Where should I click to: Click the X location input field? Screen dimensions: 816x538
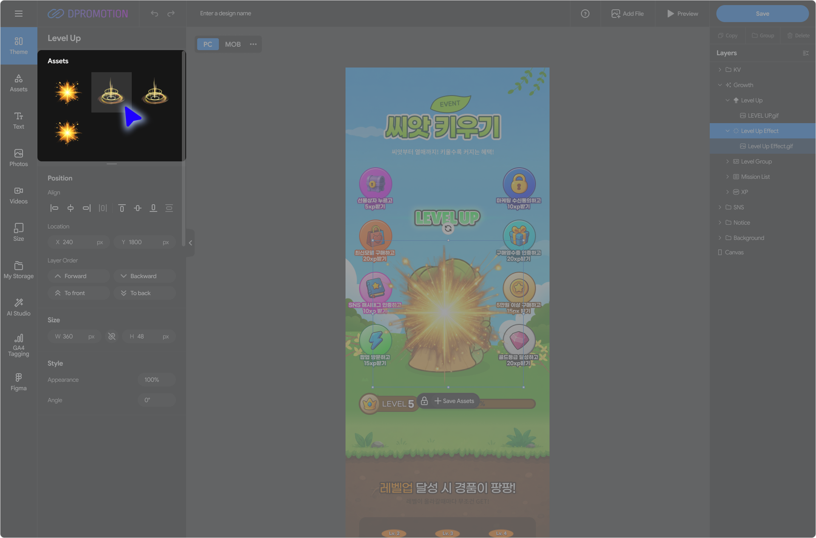tap(79, 242)
